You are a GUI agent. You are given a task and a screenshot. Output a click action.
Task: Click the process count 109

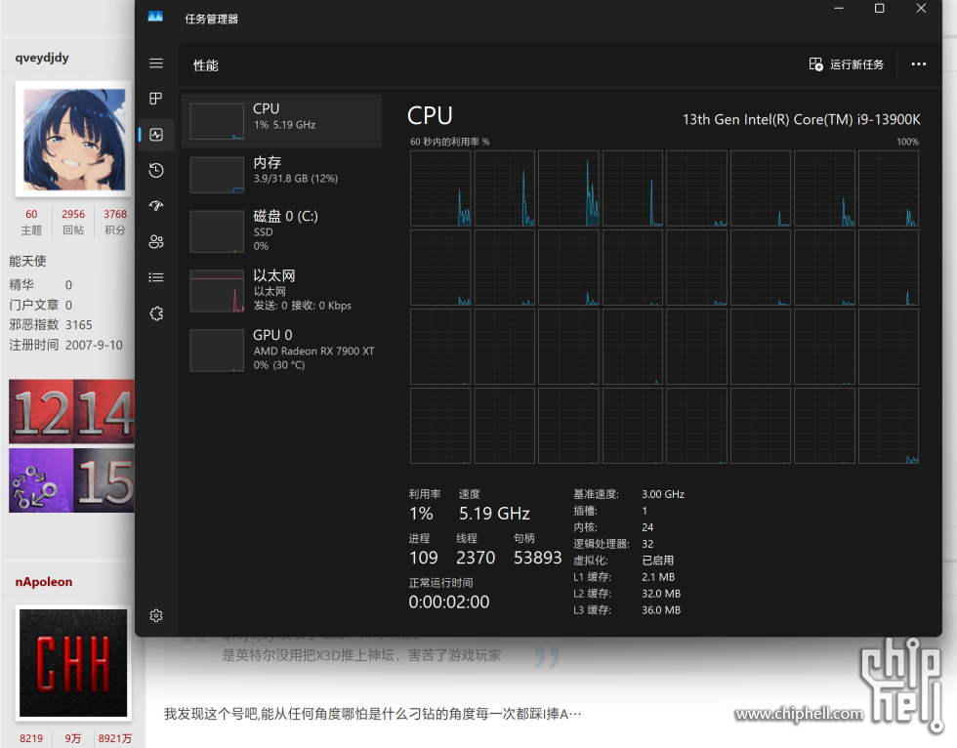click(x=424, y=558)
